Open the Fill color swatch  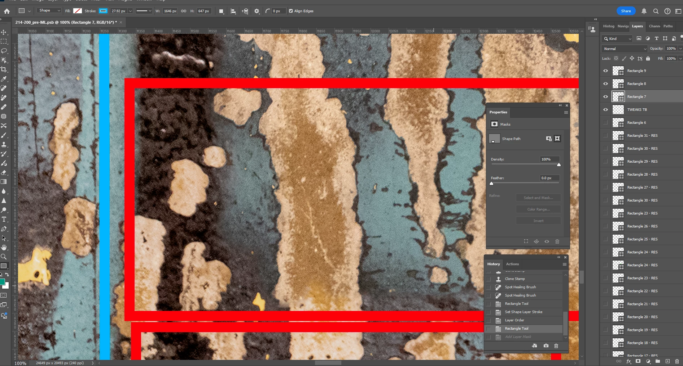click(77, 11)
